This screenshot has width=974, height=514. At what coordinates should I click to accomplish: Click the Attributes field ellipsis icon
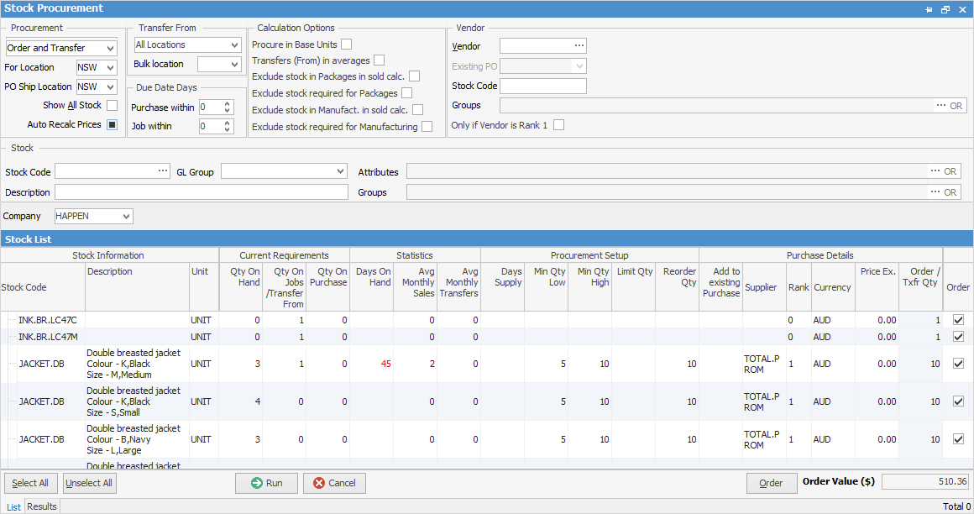click(935, 171)
